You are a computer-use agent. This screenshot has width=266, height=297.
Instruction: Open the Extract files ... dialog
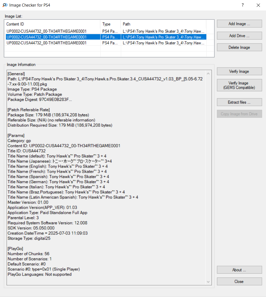point(239,102)
